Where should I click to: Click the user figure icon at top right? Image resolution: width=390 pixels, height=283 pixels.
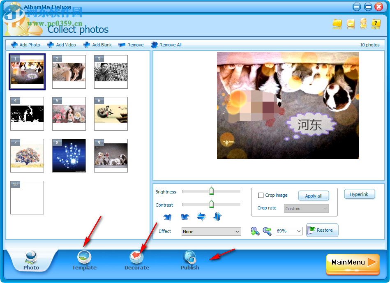coord(363,24)
